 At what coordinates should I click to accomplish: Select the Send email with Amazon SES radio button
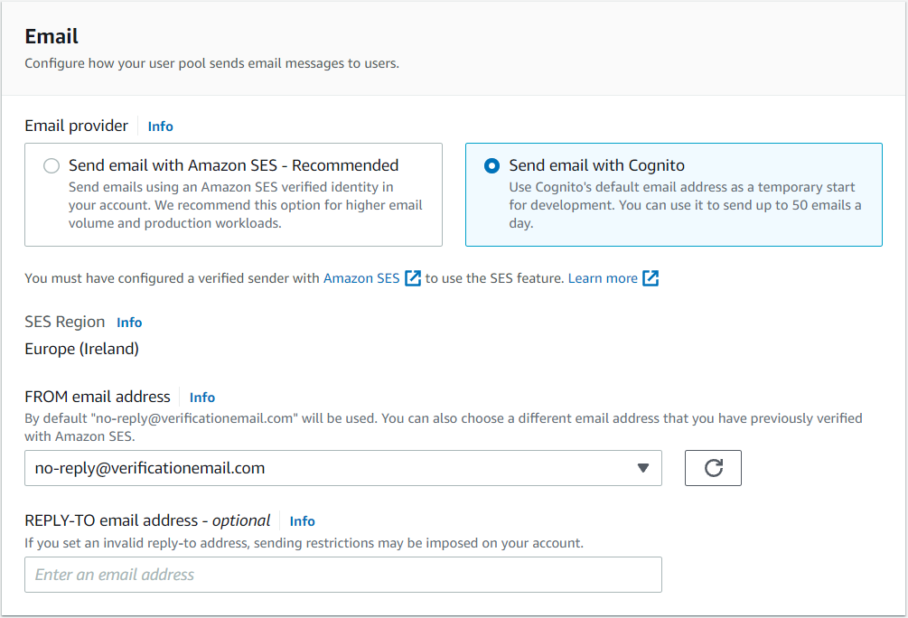coord(51,166)
